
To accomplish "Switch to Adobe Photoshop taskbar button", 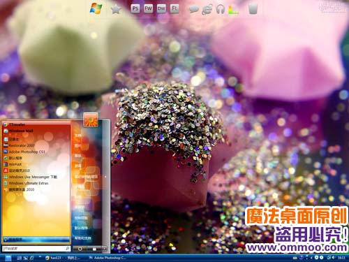I will point(107,258).
